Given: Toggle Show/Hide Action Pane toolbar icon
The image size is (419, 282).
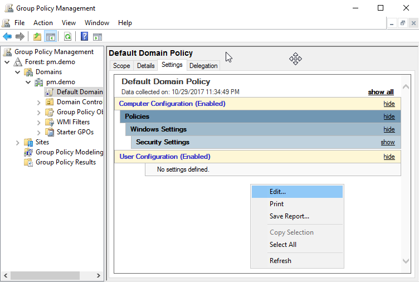Looking at the screenshot, I should pos(98,37).
